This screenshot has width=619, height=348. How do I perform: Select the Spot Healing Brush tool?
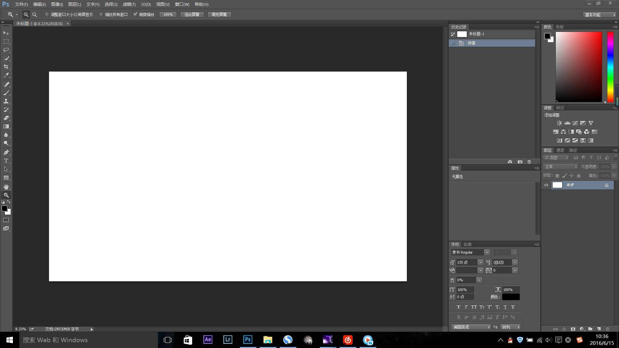pyautogui.click(x=6, y=84)
